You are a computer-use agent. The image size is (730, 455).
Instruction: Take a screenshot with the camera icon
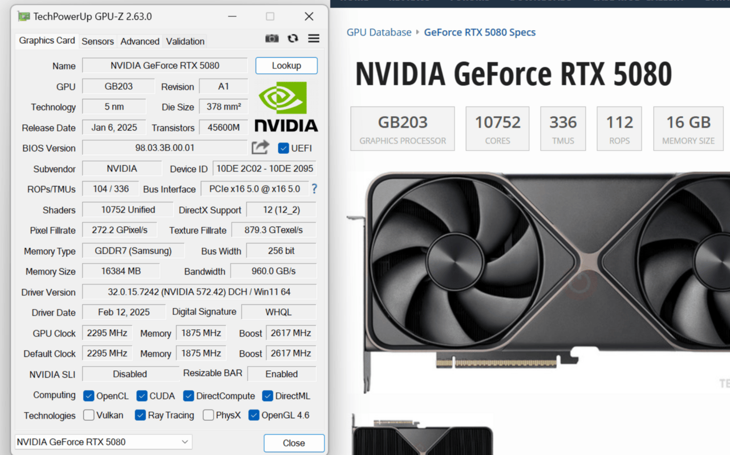tap(272, 38)
